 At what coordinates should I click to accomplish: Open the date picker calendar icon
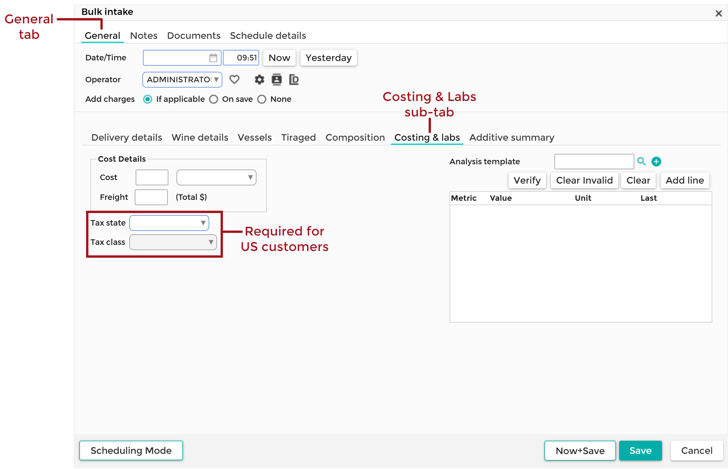213,57
